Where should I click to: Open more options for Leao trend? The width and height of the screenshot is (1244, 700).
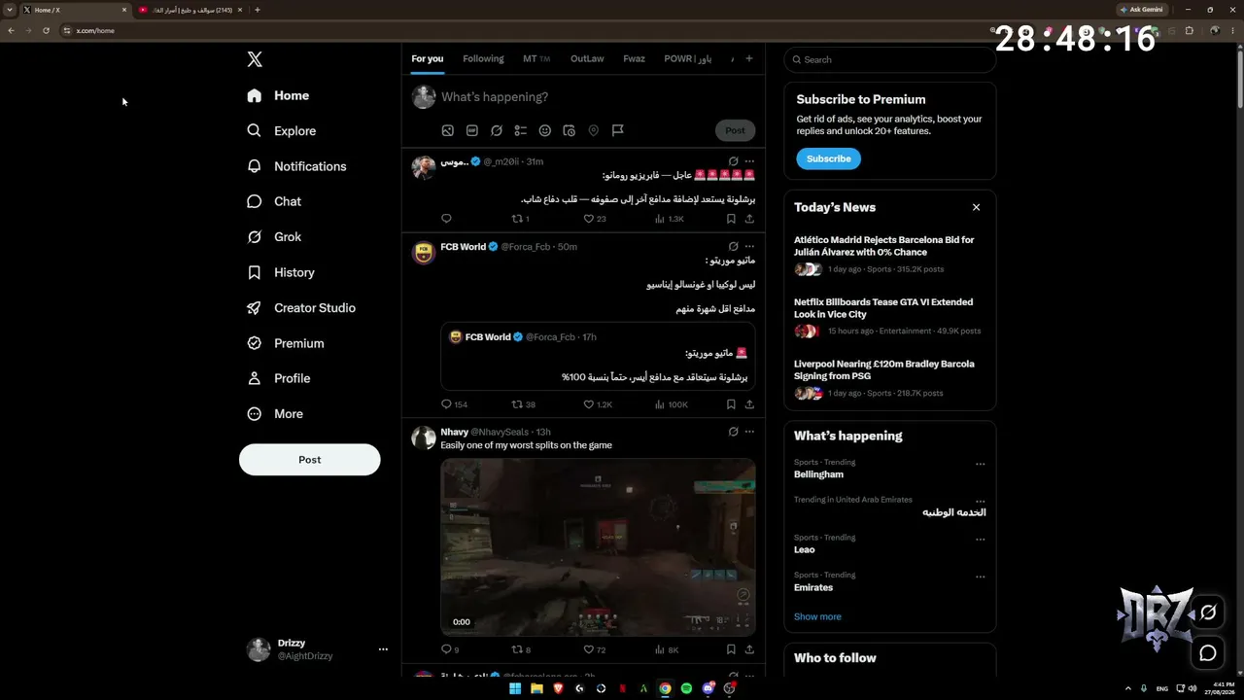click(x=980, y=540)
